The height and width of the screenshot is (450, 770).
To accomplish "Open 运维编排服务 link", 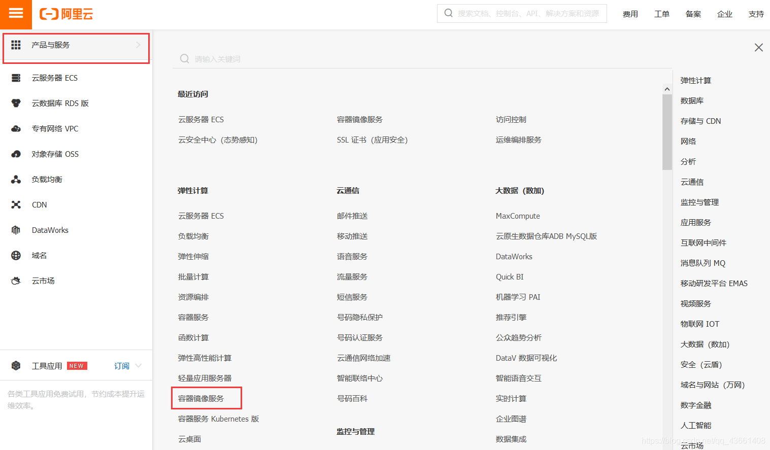I will [x=519, y=140].
